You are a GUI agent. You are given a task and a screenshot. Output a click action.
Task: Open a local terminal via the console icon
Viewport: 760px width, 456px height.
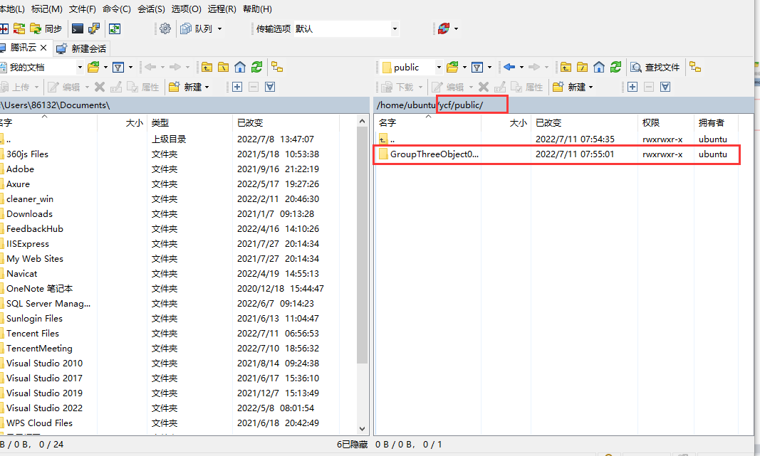76,28
